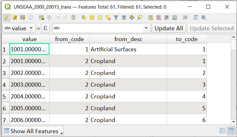
Task: Click the 1001.00000... value cell
Action: coord(29,49)
